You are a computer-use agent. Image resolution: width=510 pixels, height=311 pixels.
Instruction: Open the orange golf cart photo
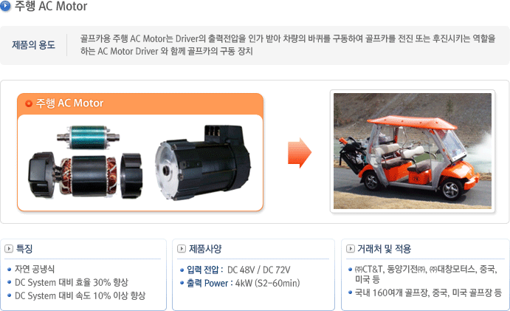(413, 151)
